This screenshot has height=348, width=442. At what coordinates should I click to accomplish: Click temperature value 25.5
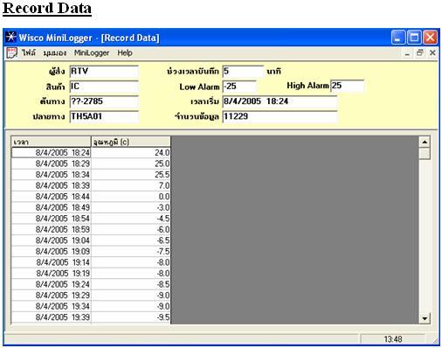pyautogui.click(x=131, y=175)
